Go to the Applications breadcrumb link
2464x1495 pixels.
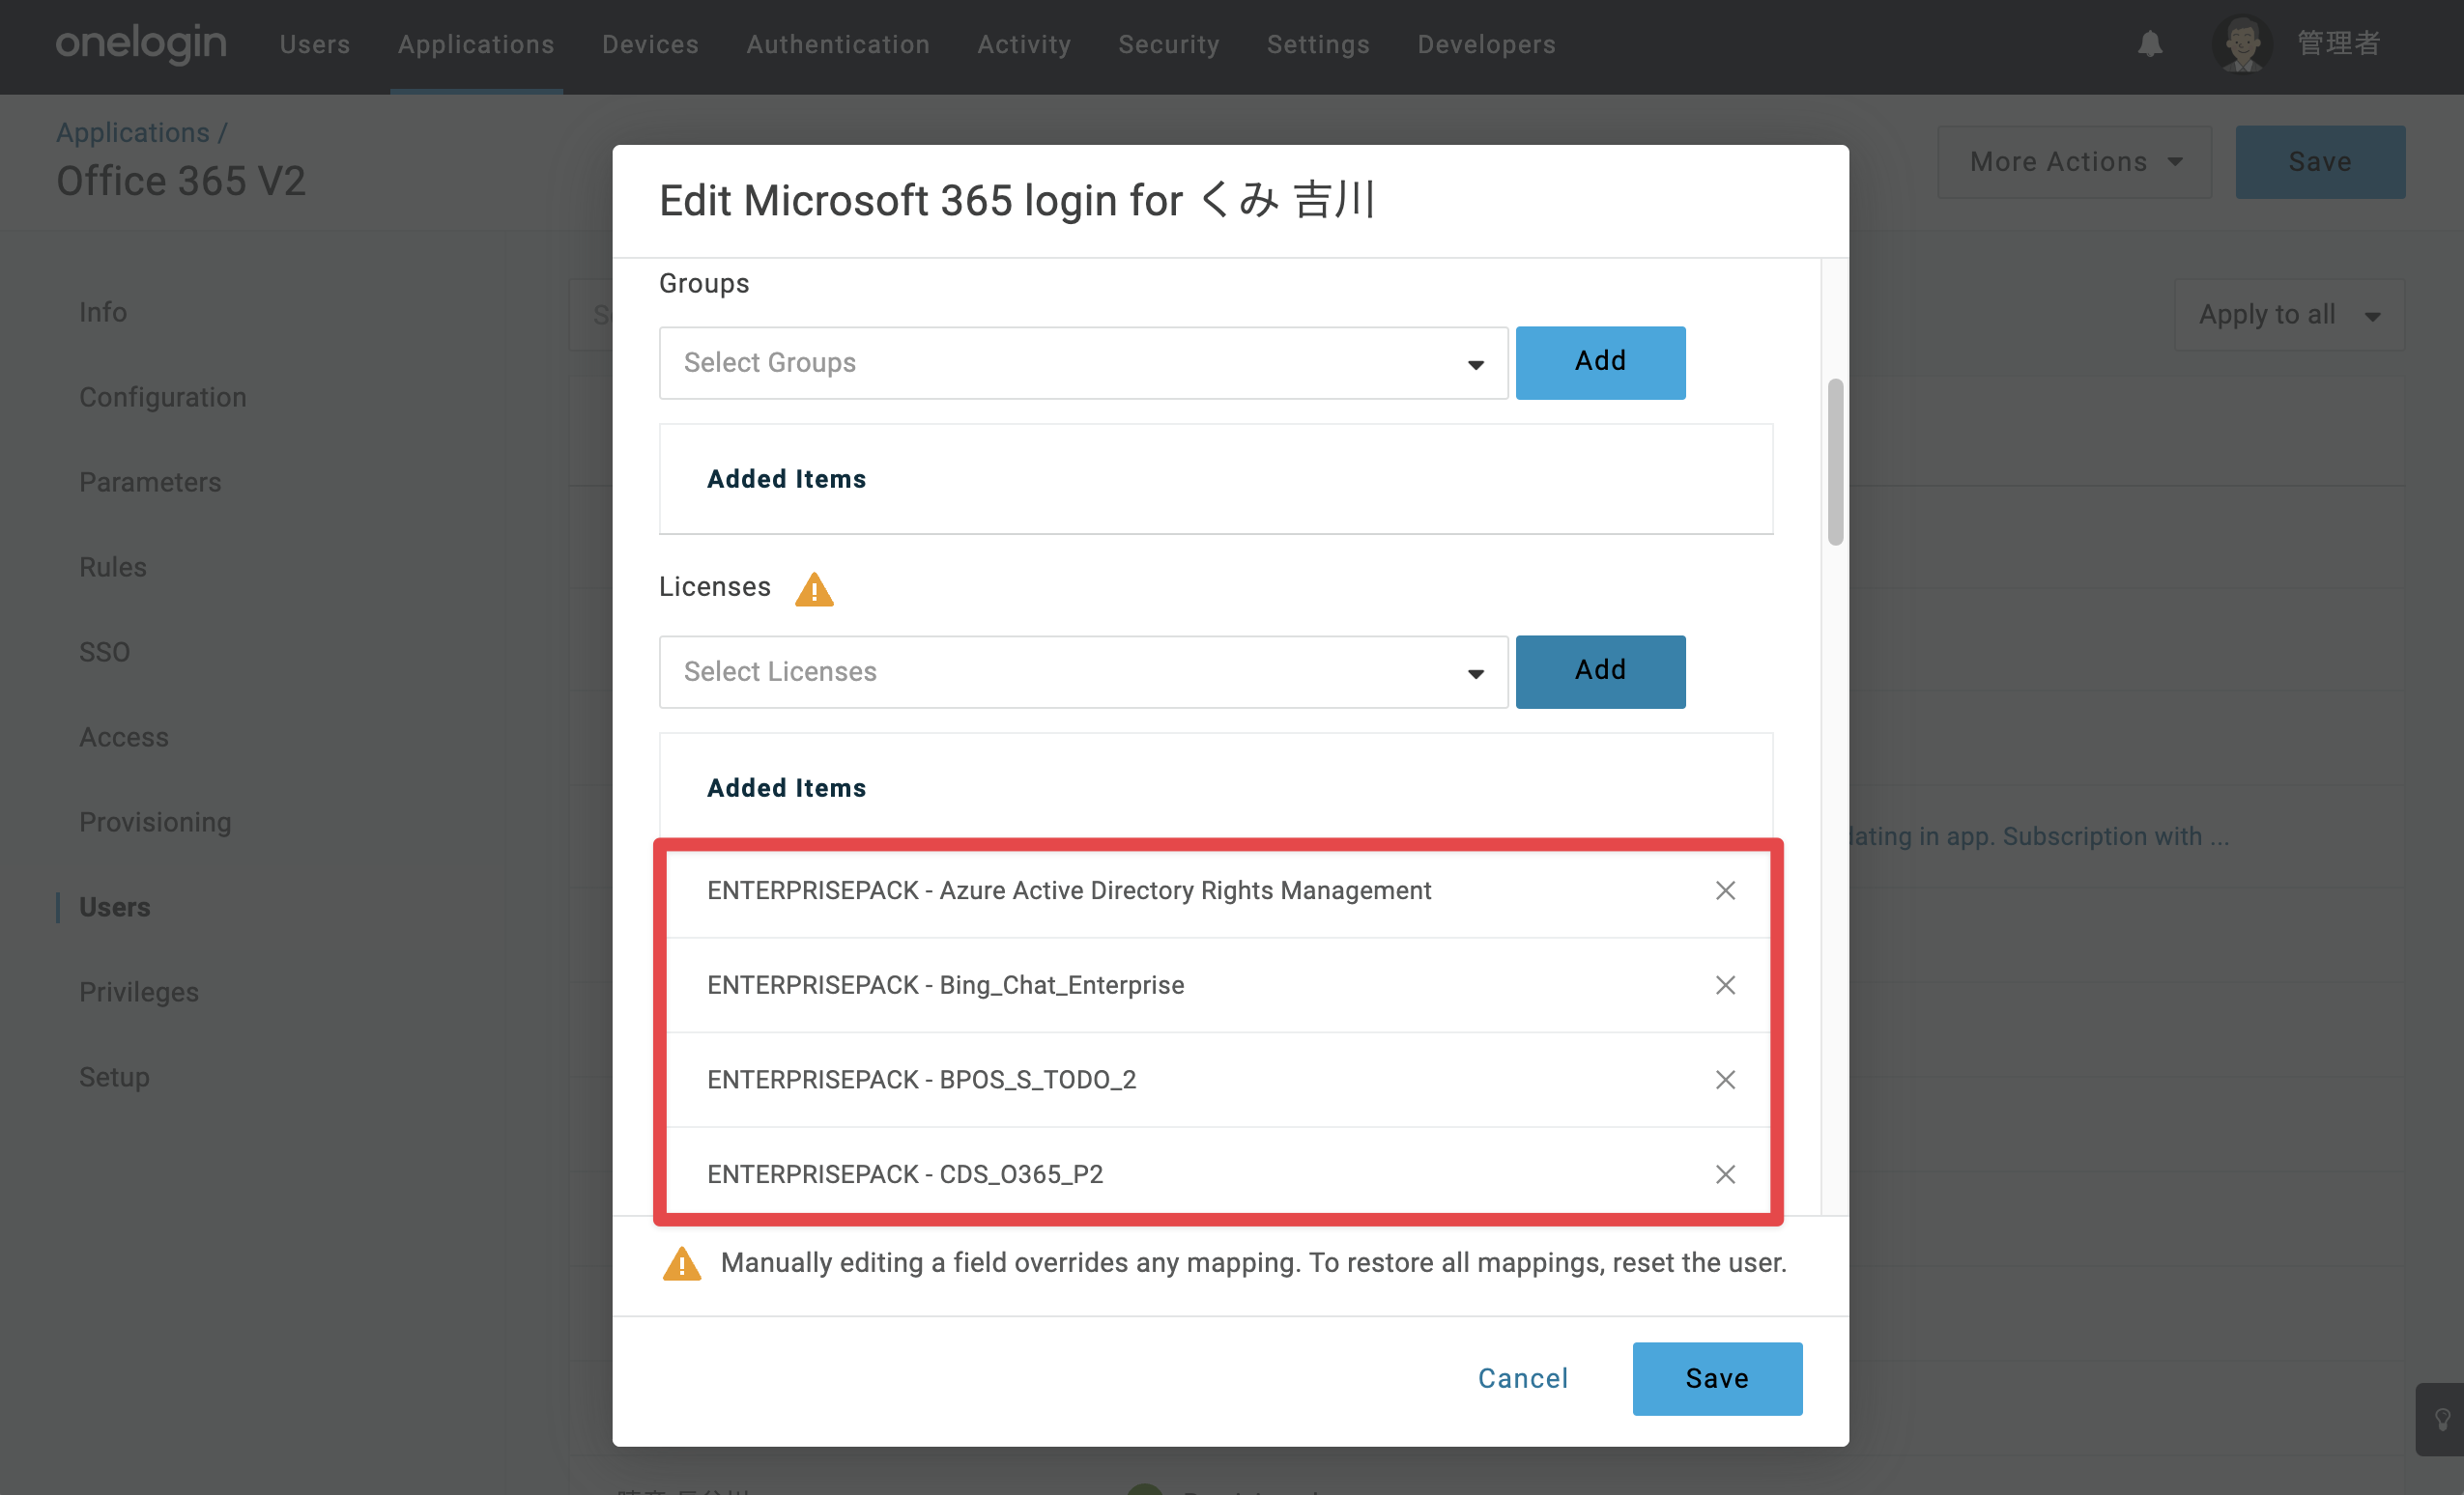pos(133,132)
